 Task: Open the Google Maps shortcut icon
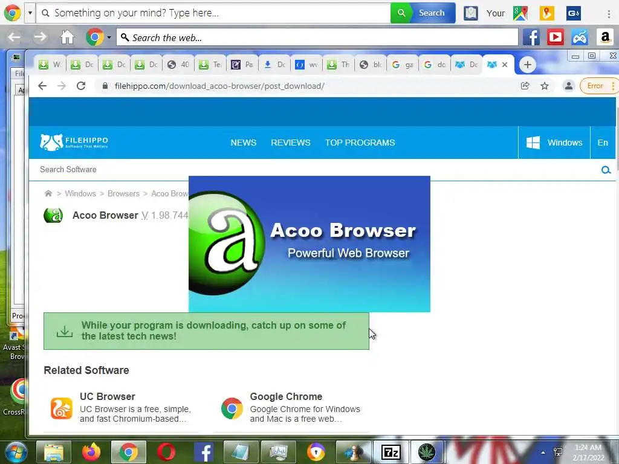520,13
